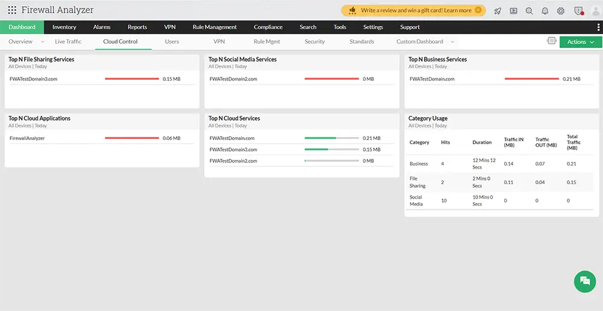
Task: Click FirewallAnalyzer in Cloud Applications
Action: click(x=27, y=138)
